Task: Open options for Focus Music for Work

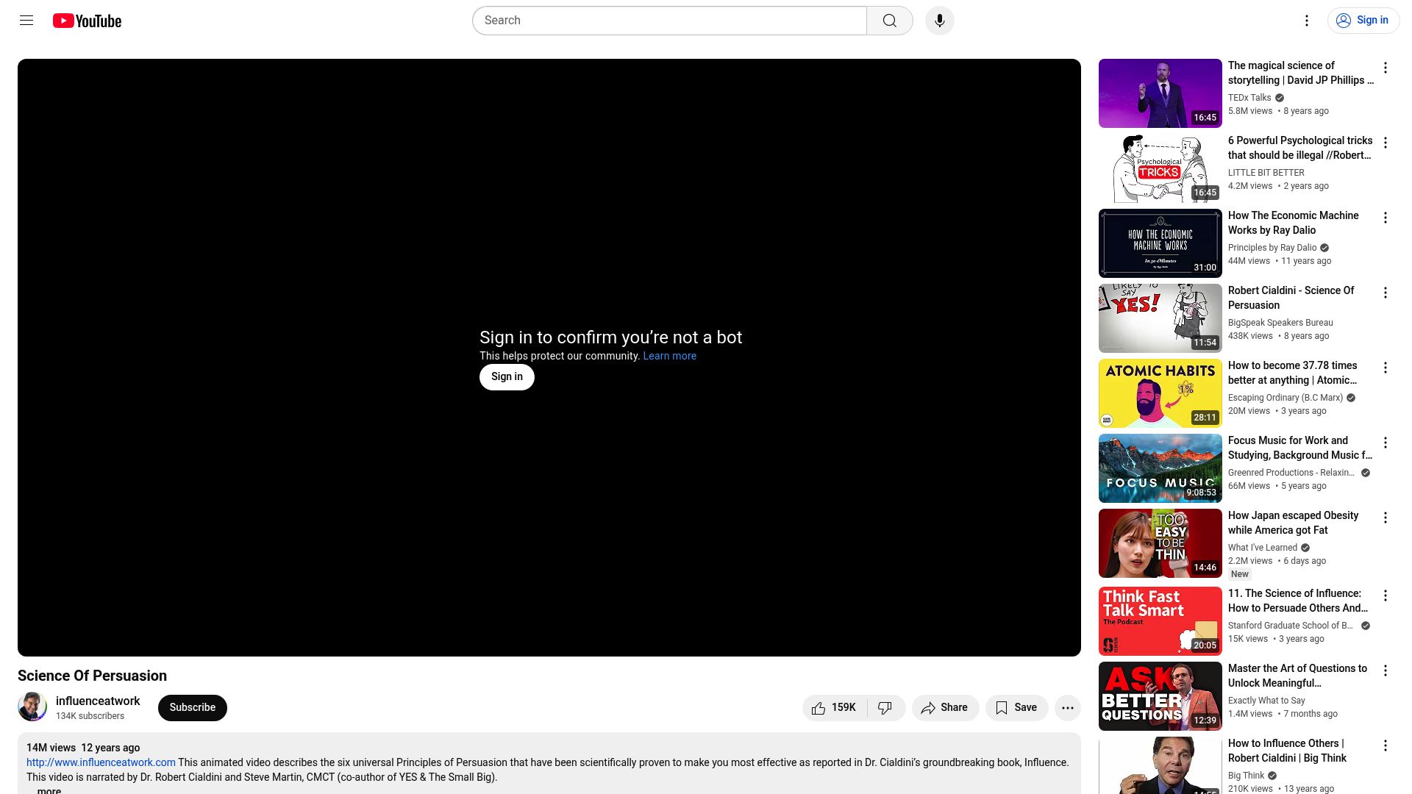Action: 1386,443
